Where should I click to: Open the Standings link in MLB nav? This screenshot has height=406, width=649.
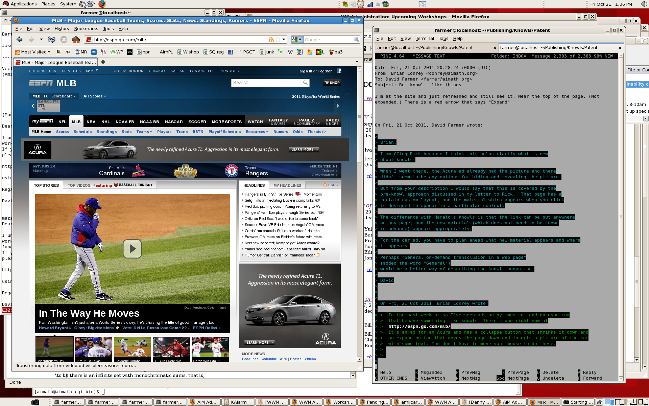pyautogui.click(x=106, y=132)
